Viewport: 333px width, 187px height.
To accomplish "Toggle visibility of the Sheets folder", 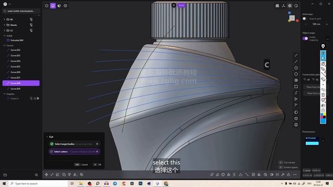I will (31, 25).
